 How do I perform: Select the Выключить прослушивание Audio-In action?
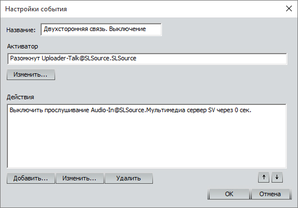[130, 110]
